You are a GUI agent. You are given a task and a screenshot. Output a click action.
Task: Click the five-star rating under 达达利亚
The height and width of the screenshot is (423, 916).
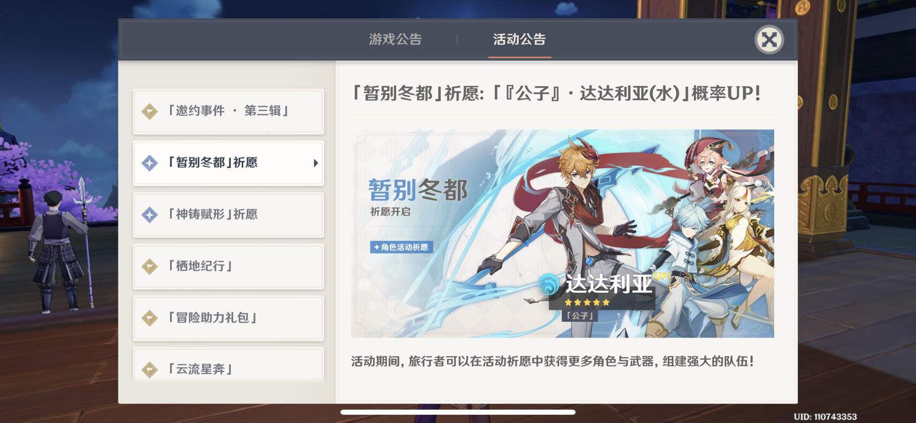click(587, 302)
